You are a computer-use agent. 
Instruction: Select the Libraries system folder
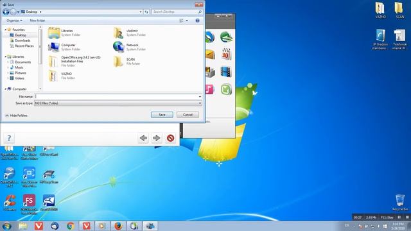pyautogui.click(x=64, y=33)
